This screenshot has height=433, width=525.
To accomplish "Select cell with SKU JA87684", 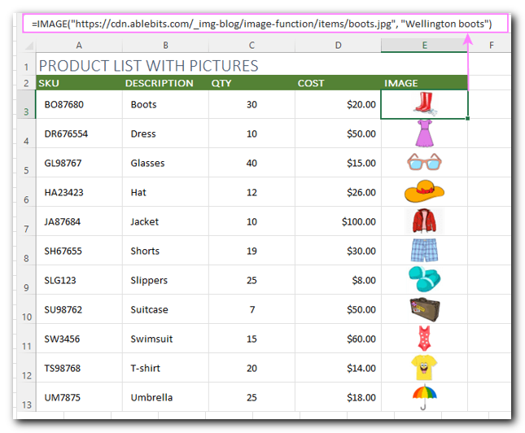I will coord(79,221).
